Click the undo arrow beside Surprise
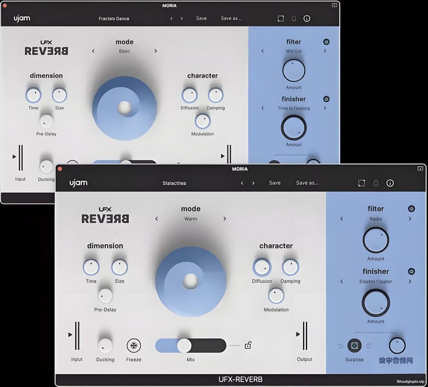This screenshot has height=387, width=428. point(340,346)
